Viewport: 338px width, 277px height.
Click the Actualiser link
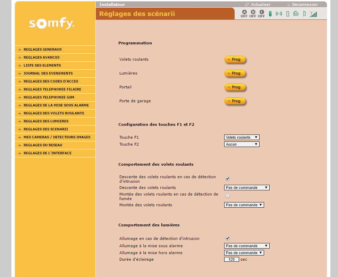point(261,5)
